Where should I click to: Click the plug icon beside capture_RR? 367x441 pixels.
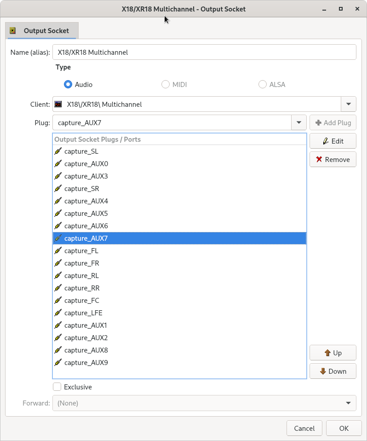[58, 288]
